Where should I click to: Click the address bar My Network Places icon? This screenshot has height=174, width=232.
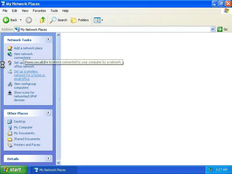click(17, 29)
